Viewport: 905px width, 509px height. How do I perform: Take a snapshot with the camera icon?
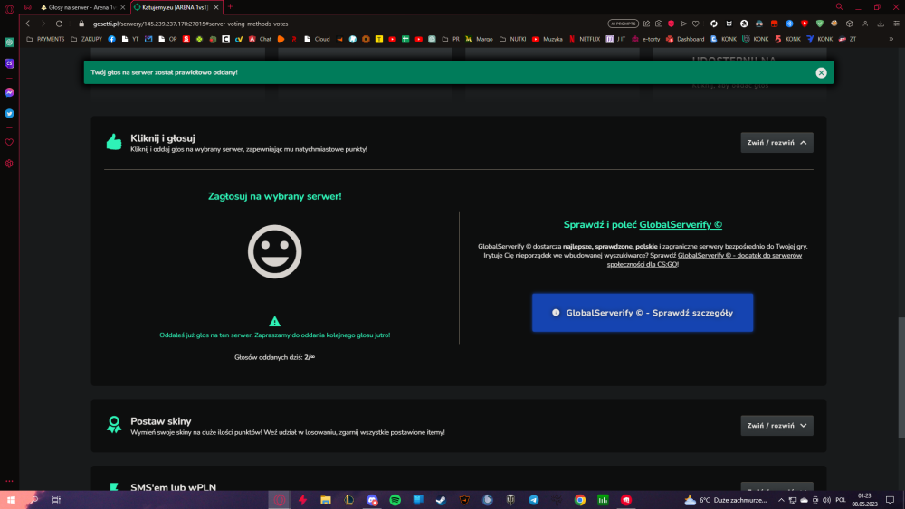(x=659, y=24)
